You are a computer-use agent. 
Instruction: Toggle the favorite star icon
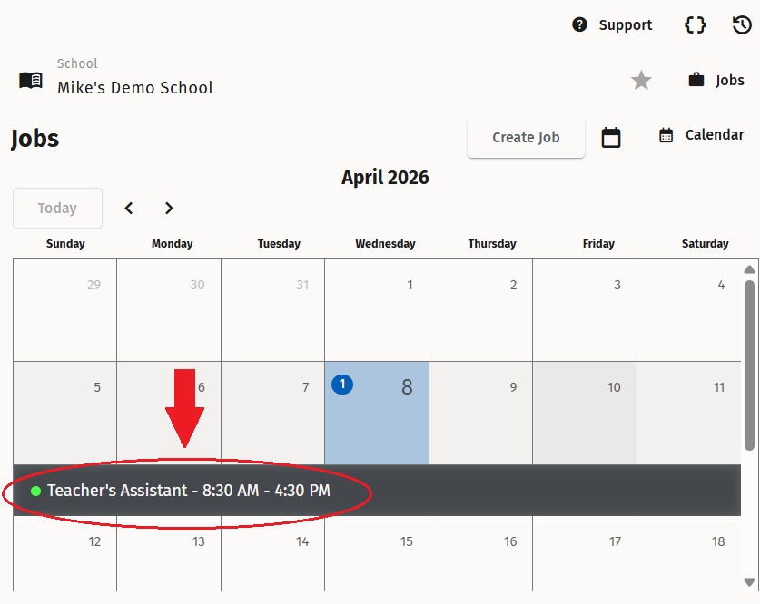click(641, 81)
